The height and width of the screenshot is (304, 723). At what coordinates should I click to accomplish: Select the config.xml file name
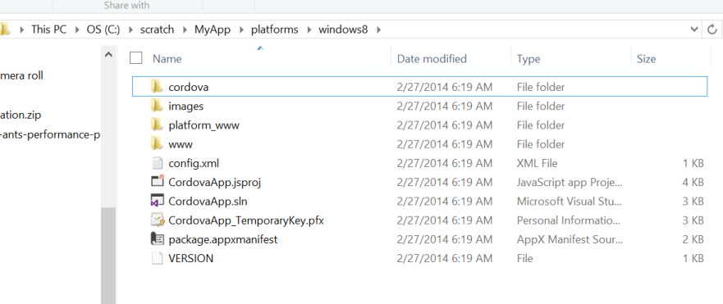194,164
